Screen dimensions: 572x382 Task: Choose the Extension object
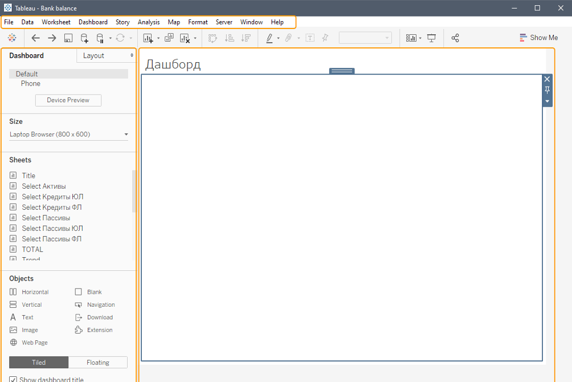[x=94, y=330]
